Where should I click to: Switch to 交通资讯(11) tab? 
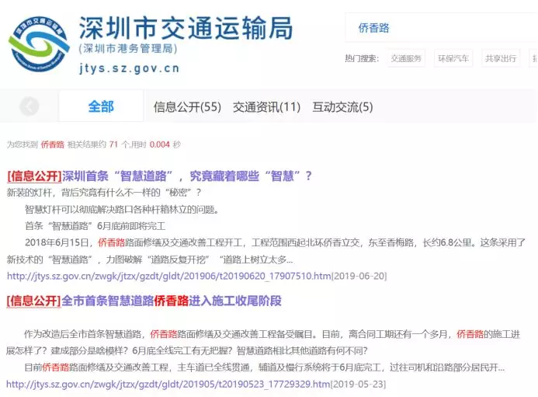click(266, 106)
